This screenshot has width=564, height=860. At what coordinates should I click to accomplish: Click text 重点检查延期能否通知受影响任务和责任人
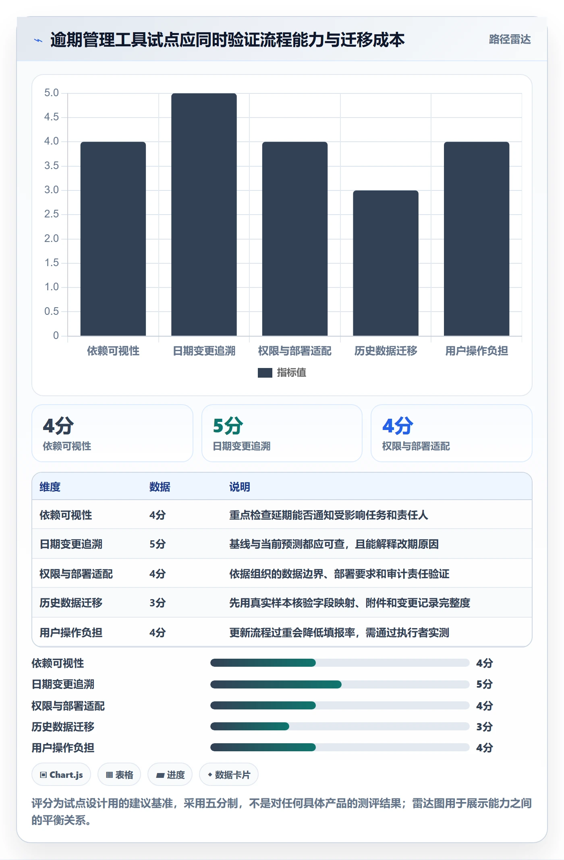[329, 515]
